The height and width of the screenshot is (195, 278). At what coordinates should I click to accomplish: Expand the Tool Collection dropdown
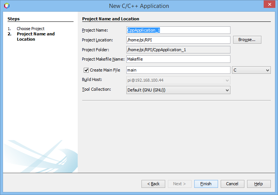tap(178, 90)
